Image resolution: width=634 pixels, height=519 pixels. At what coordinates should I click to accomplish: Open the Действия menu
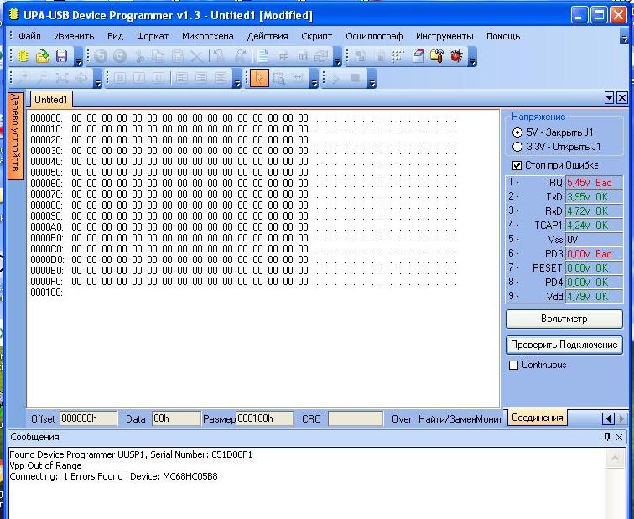268,36
